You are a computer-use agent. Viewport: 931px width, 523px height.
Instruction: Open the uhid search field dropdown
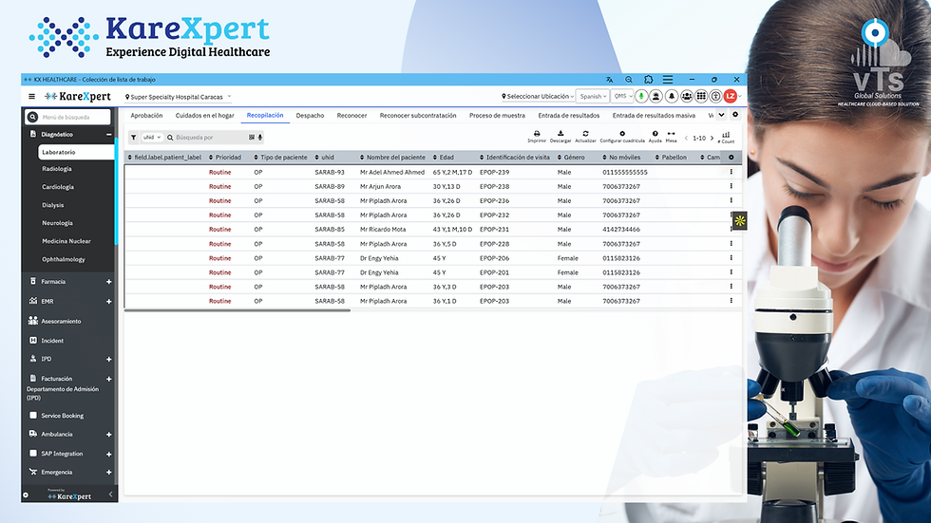[x=152, y=137]
